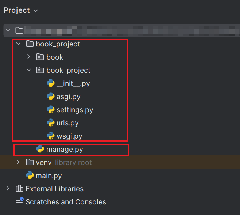The image size is (240, 215).
Task: Collapse the top-level book_project folder
Action: (18, 44)
